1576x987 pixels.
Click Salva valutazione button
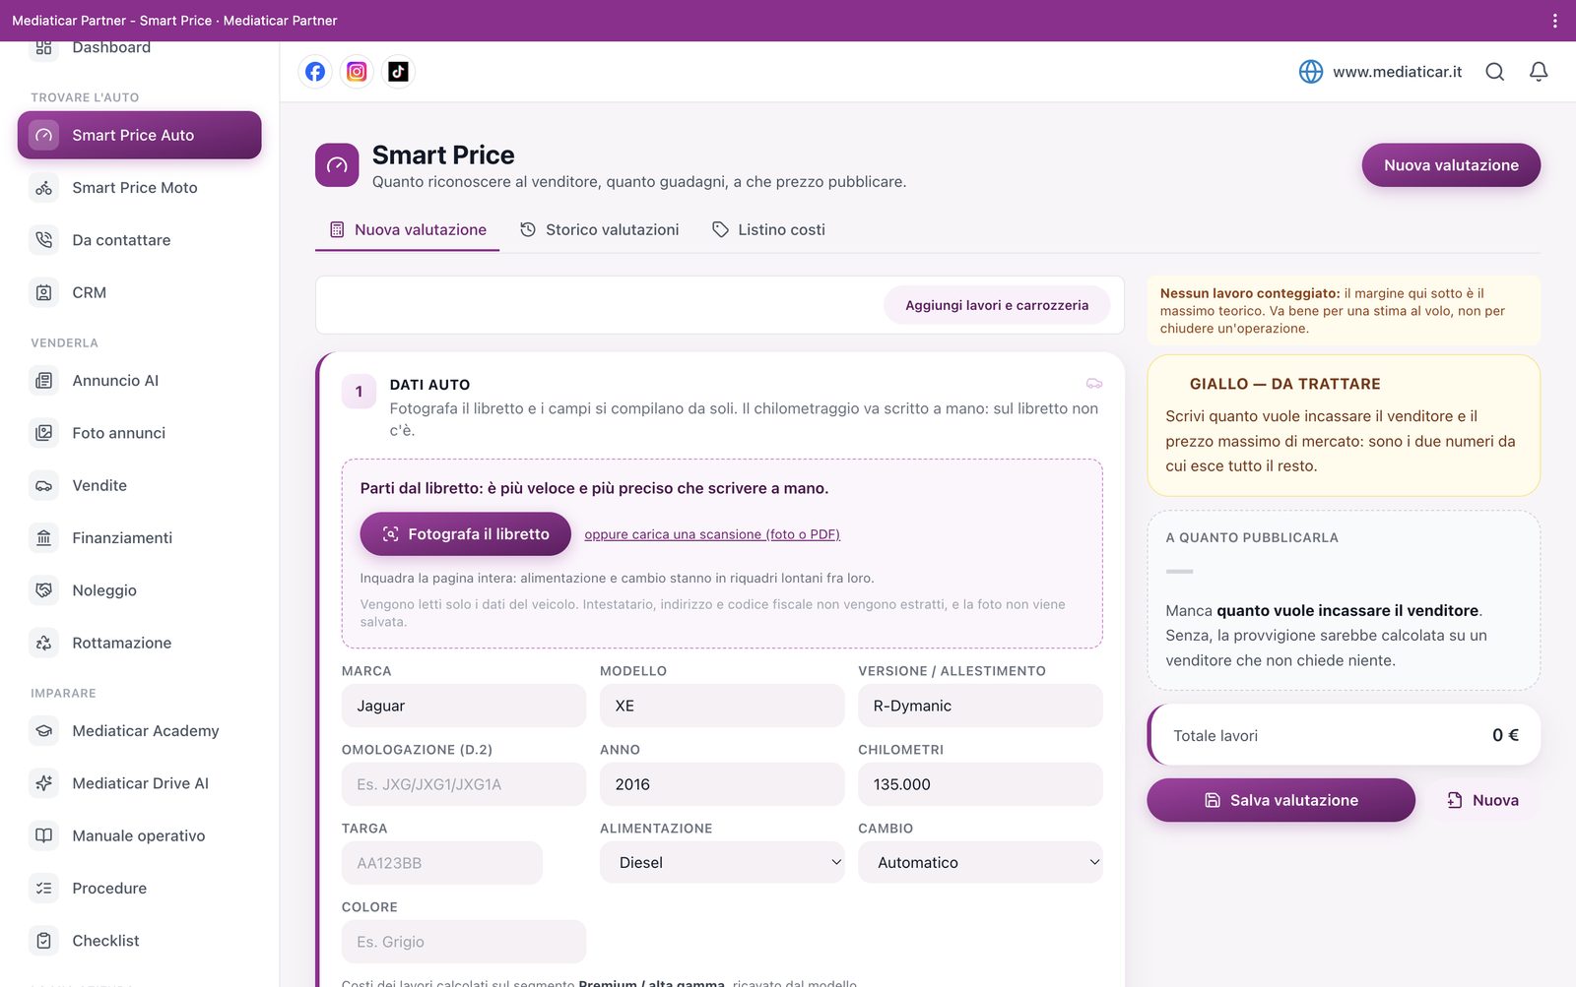click(1280, 800)
